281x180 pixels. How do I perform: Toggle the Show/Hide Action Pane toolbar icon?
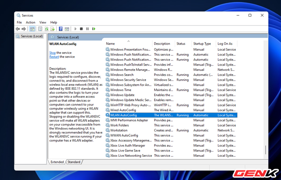pos(67,29)
